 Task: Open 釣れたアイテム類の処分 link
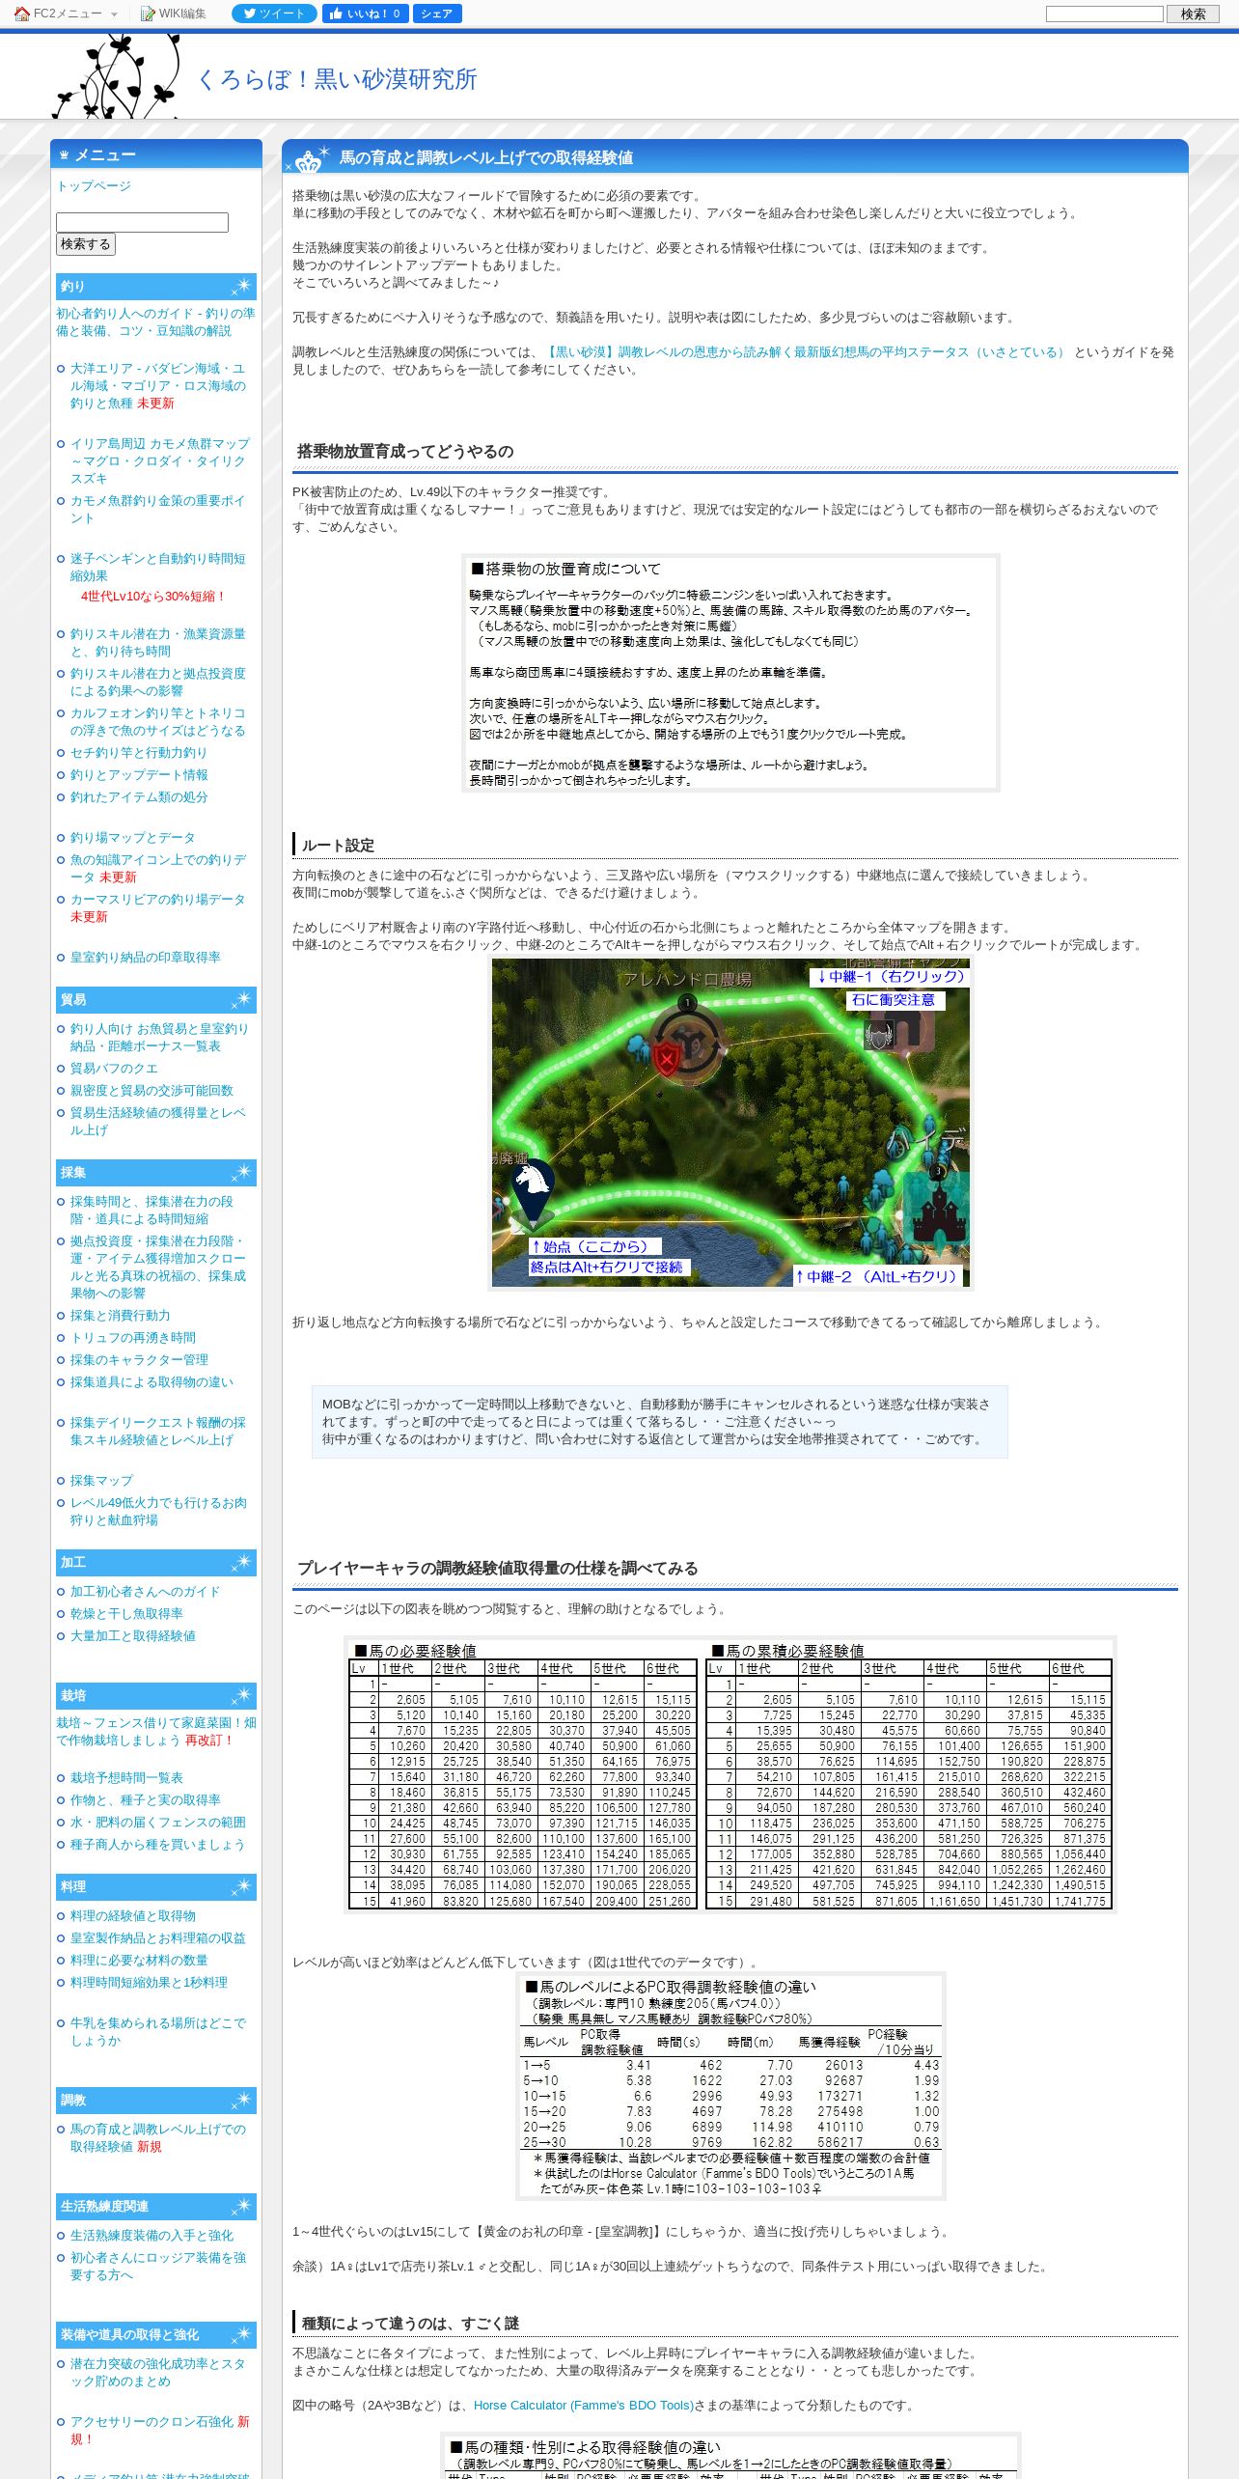(139, 796)
